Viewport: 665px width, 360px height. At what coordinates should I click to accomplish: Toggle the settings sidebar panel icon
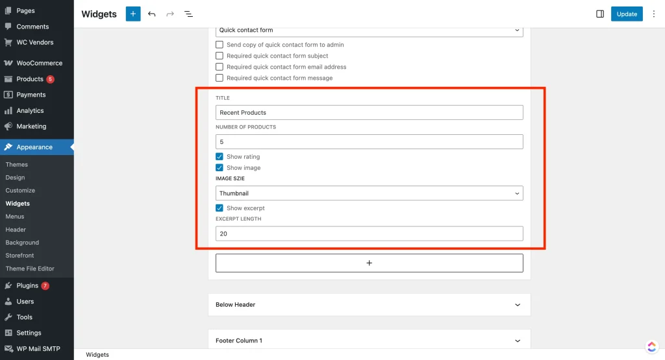pyautogui.click(x=600, y=14)
